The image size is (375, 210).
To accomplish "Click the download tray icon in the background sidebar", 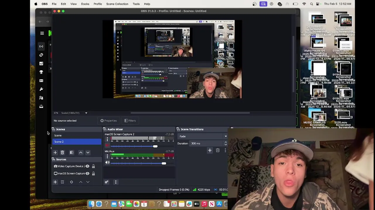I will pyautogui.click(x=41, y=106).
